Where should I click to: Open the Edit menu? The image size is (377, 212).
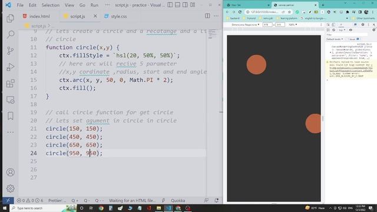[x=32, y=5]
